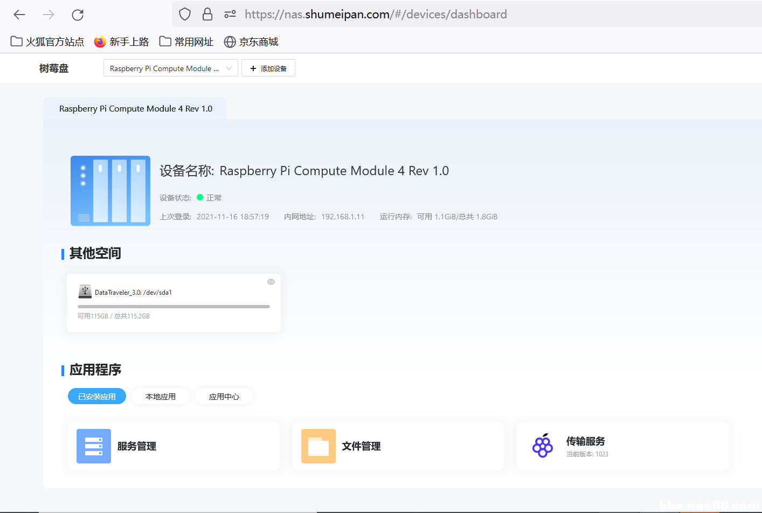
Task: Open the 京东商城 bookmark
Action: [251, 41]
